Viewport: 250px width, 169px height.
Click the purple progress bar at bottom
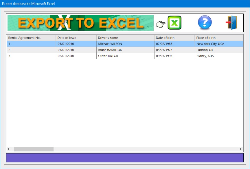tap(125, 158)
